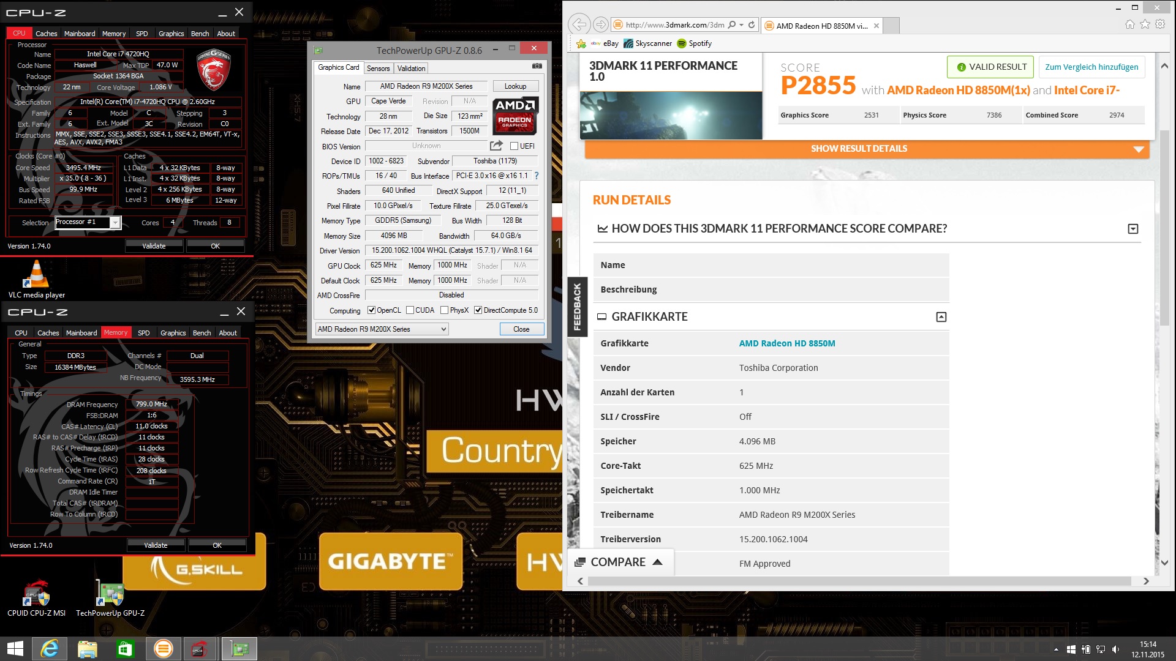This screenshot has width=1176, height=661.
Task: Click the GPU-Z screenshot camera icon
Action: click(x=537, y=66)
